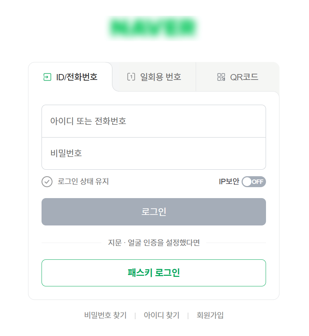Go to 회원가입 sign-up link
The width and height of the screenshot is (309, 336).
click(x=210, y=315)
